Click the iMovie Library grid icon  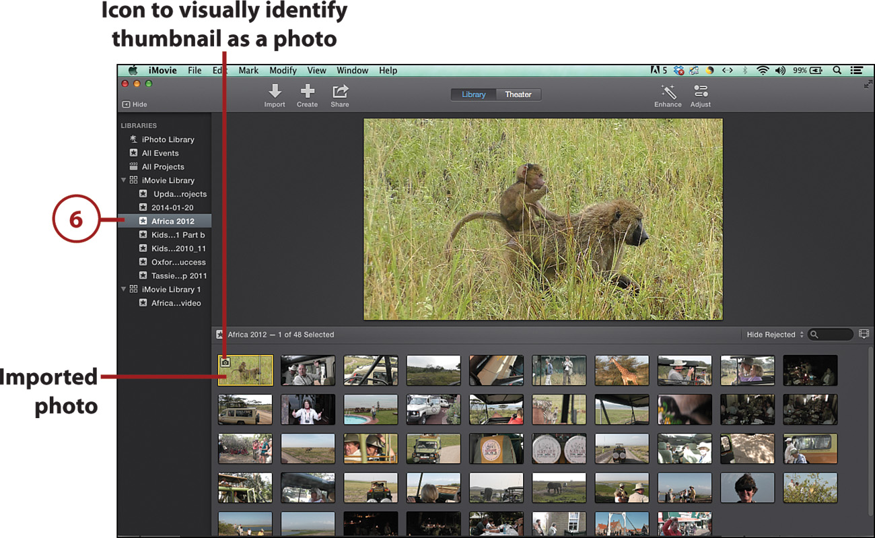click(x=133, y=180)
